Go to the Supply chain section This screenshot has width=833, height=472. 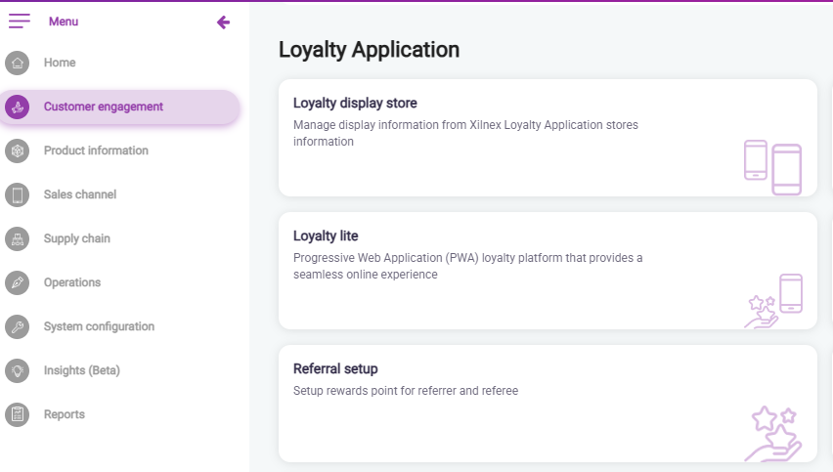tap(76, 238)
